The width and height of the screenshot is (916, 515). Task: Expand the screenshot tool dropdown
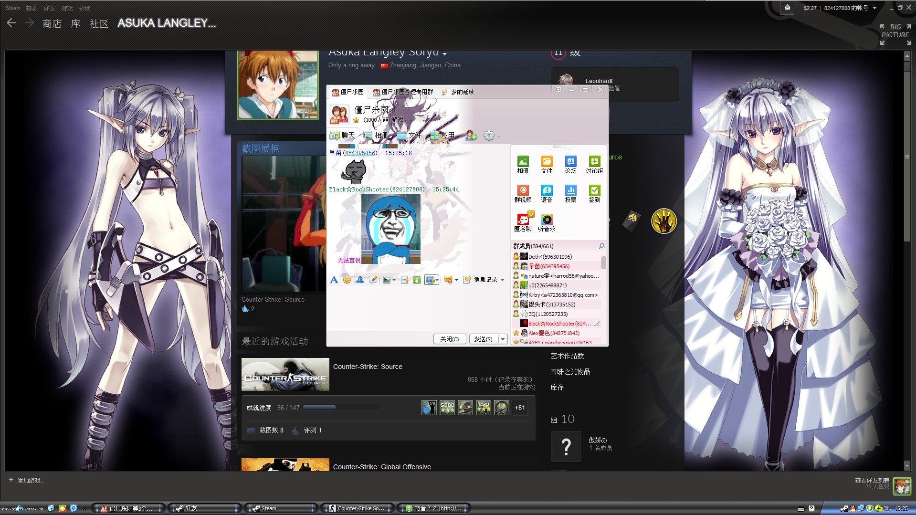pyautogui.click(x=437, y=280)
